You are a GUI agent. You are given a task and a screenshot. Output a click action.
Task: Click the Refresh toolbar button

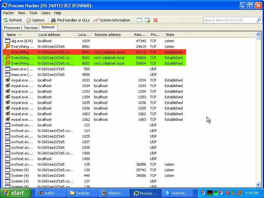[13, 20]
